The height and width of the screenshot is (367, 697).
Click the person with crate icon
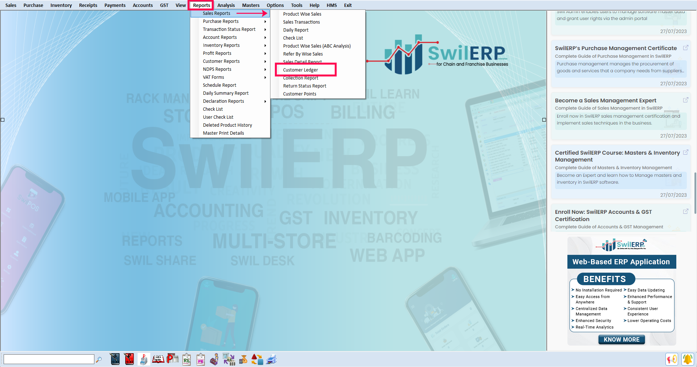[x=215, y=359]
